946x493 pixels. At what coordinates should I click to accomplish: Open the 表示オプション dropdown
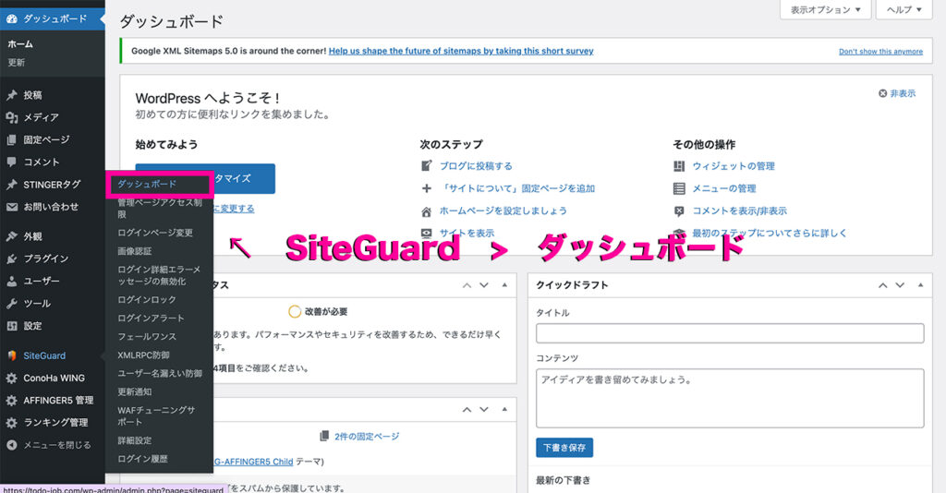825,9
